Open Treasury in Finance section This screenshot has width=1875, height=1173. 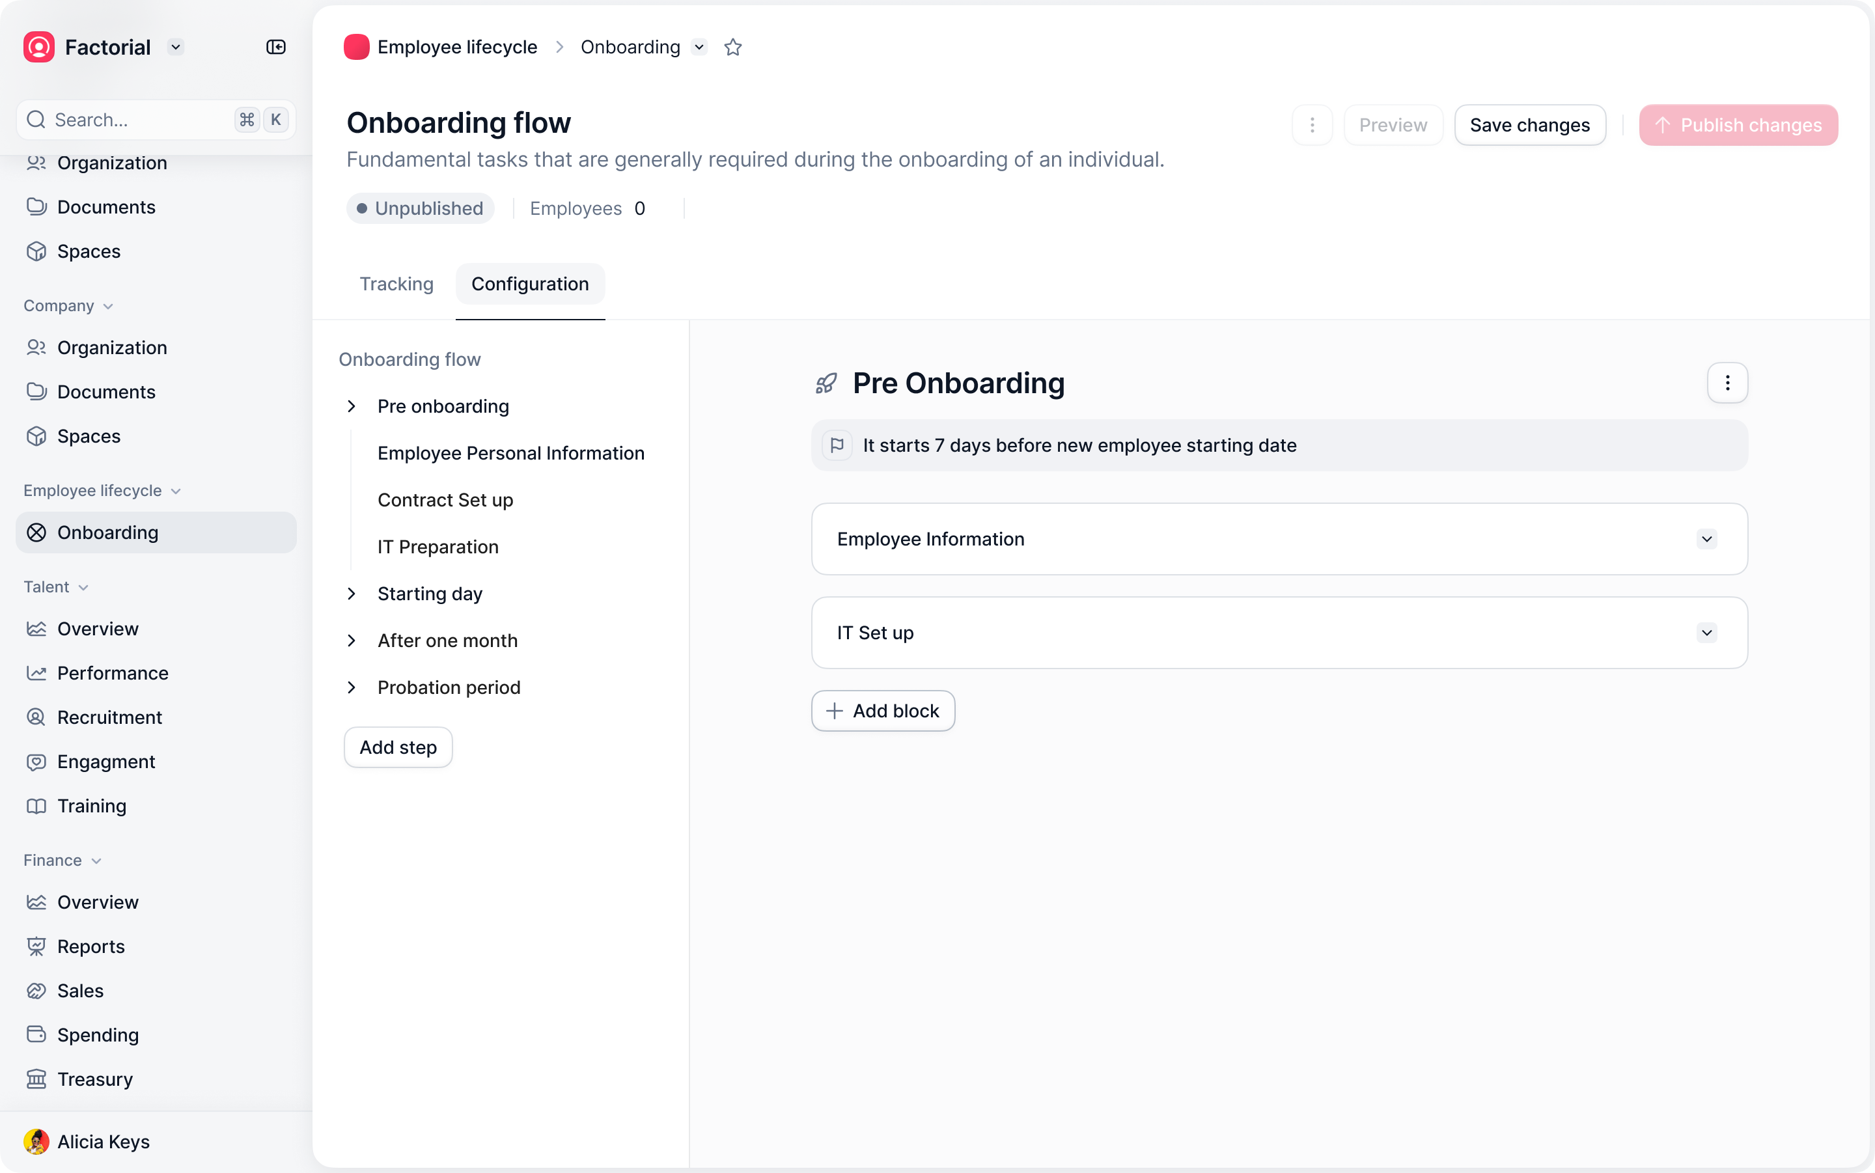pyautogui.click(x=94, y=1079)
